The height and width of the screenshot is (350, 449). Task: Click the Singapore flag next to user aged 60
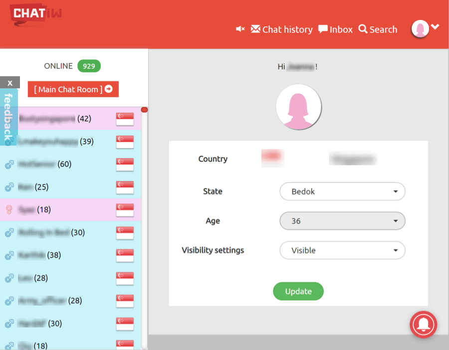125,164
